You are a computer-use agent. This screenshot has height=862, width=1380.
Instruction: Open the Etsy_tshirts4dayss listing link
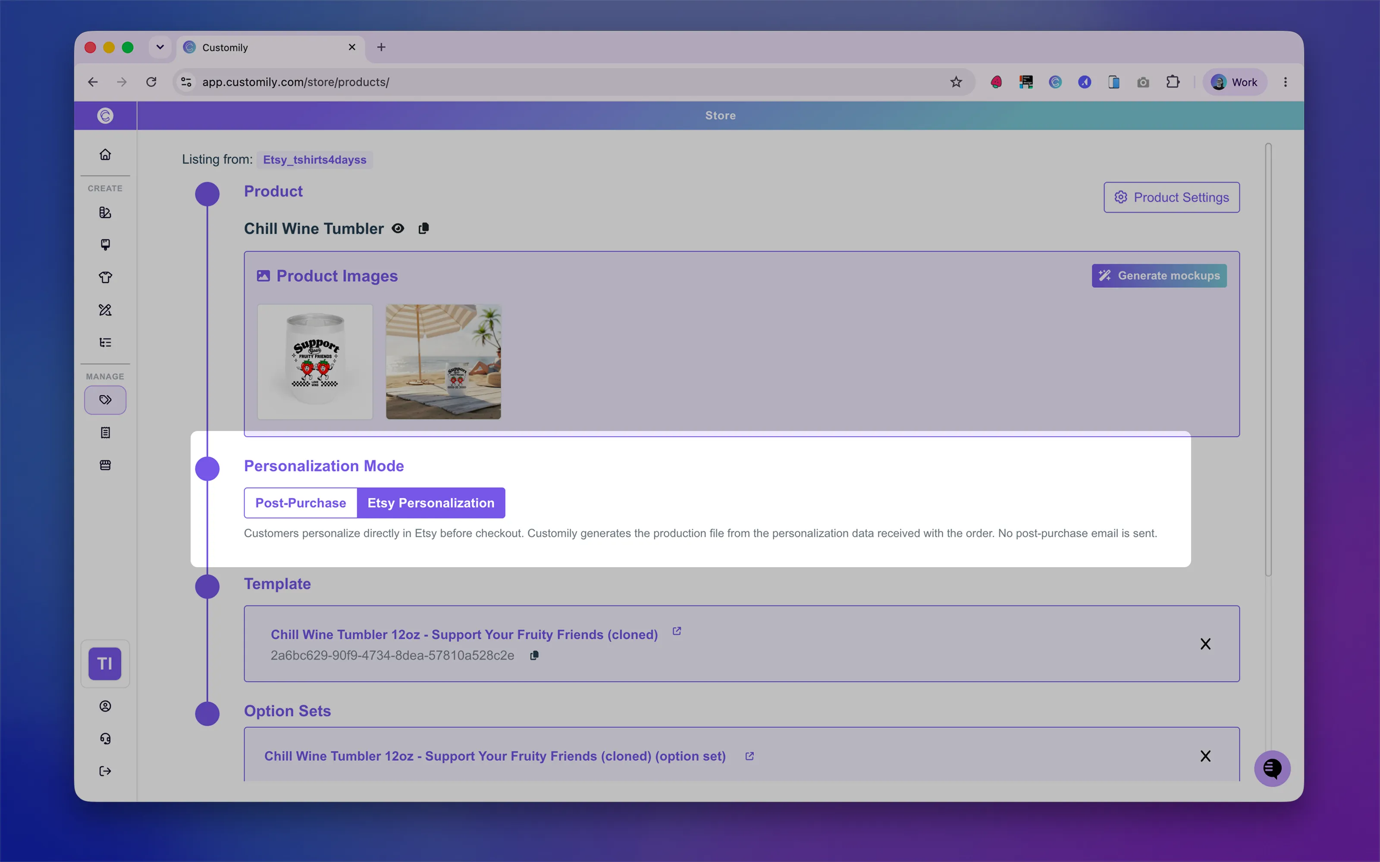coord(315,159)
